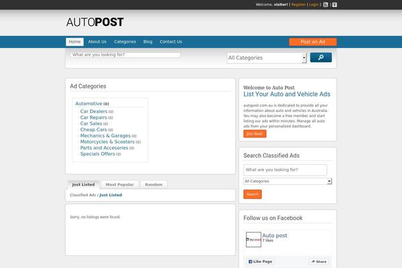
Task: Open the Car Repairs category
Action: pos(93,117)
